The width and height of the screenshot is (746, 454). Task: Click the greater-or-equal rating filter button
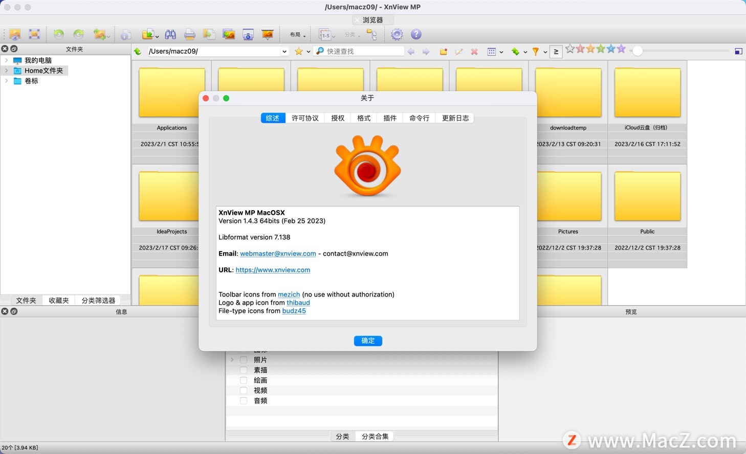point(556,52)
